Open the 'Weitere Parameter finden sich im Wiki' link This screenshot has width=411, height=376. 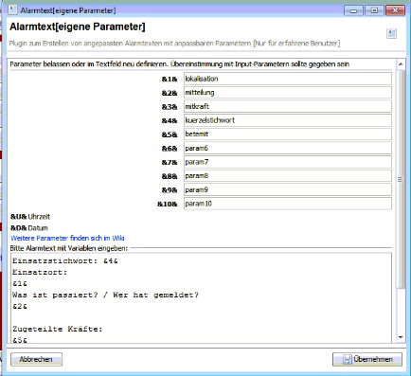click(67, 238)
